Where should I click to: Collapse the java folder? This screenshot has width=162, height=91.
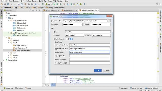tap(6, 18)
